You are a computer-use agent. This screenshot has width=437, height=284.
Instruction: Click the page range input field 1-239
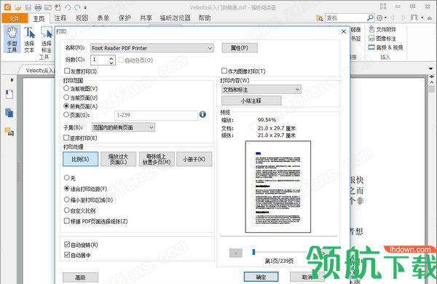click(x=156, y=115)
